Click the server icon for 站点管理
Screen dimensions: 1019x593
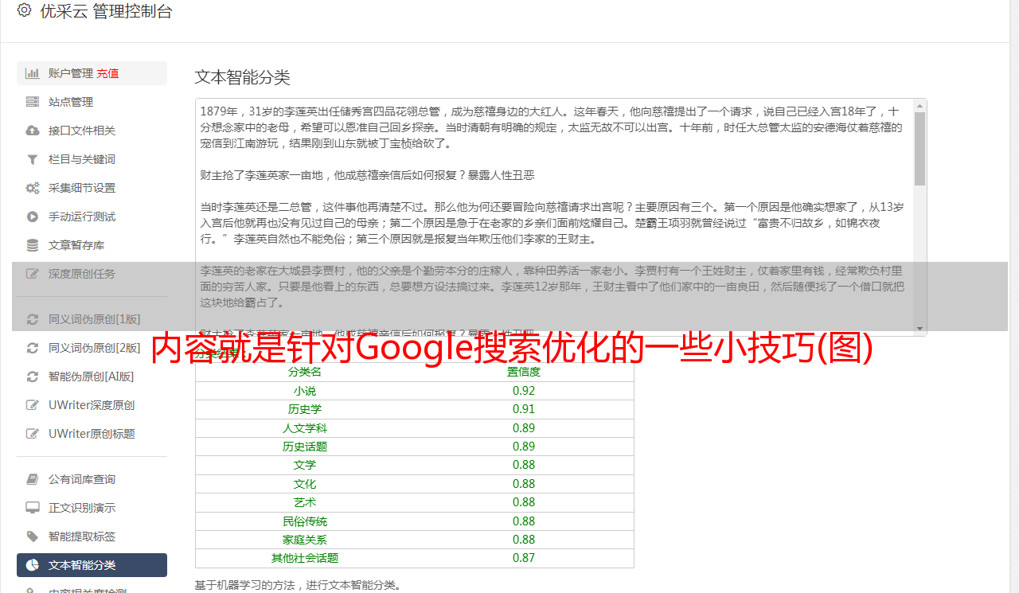click(33, 102)
